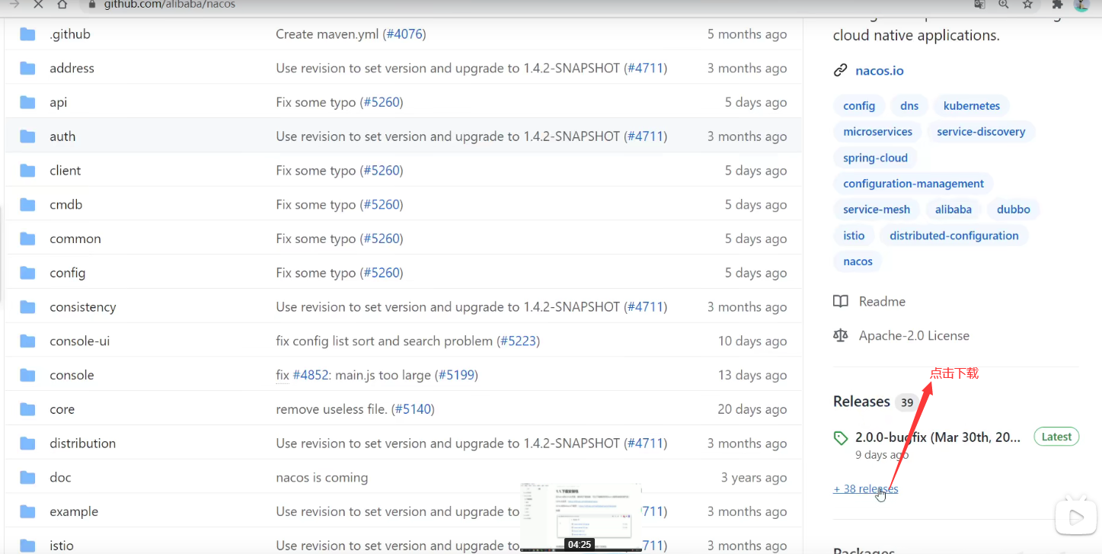Open the 2.0.0-bugfix latest release
Viewport: 1102px width, 554px height.
tap(937, 437)
